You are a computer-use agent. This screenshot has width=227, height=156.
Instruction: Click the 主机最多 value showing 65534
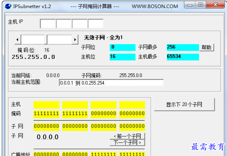pos(183,57)
